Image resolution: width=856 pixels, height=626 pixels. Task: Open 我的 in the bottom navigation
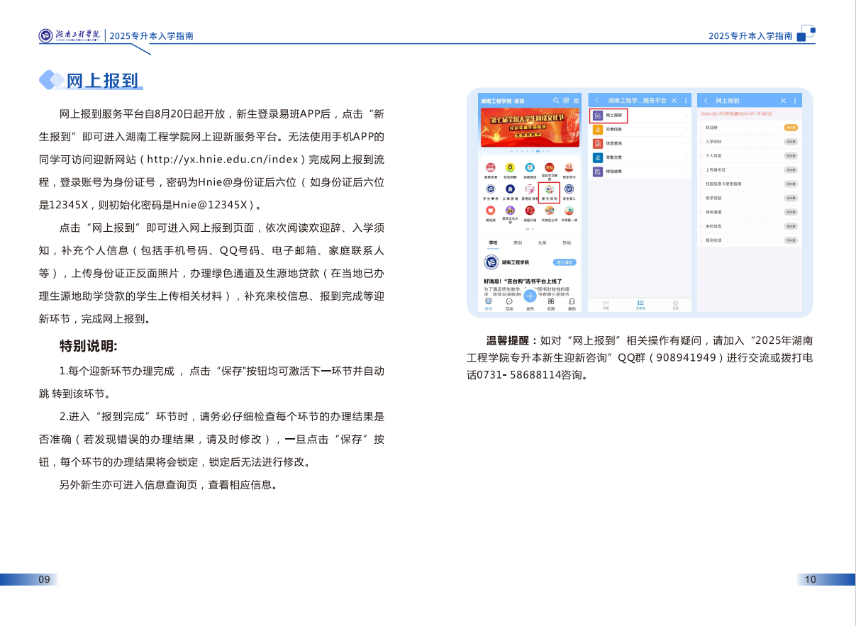tap(572, 305)
